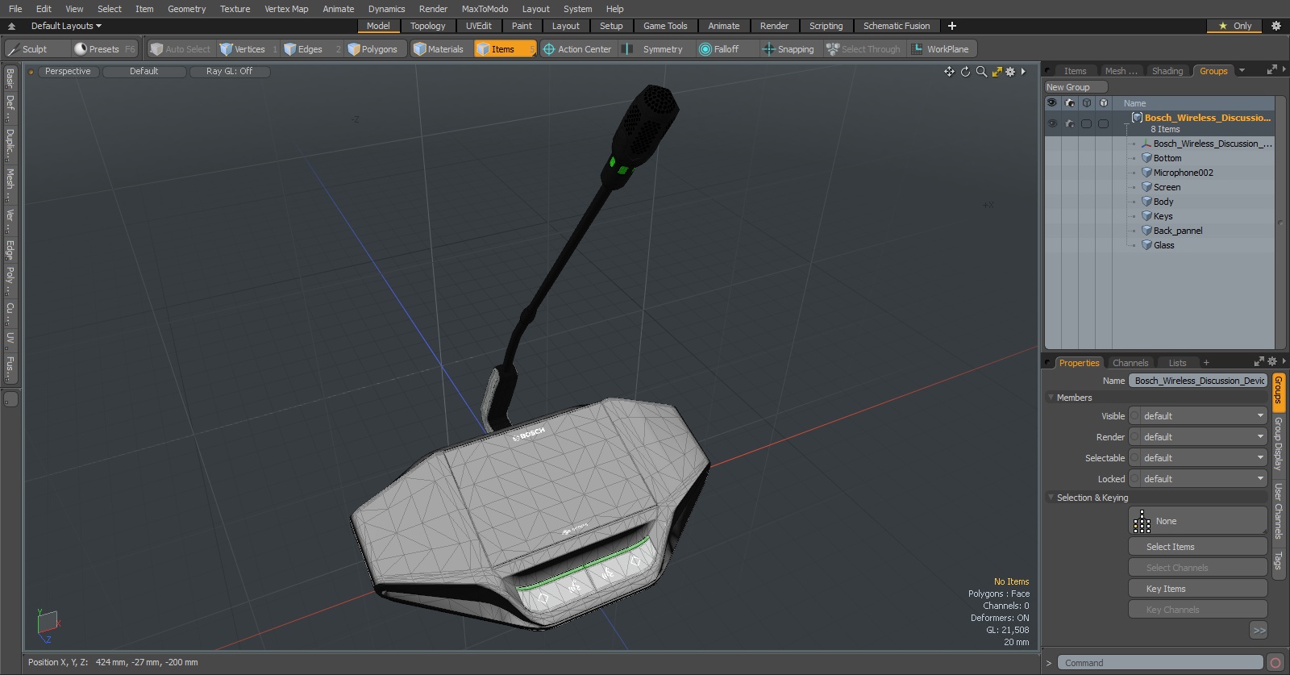Collapse the Members section
1290x675 pixels.
tap(1051, 398)
